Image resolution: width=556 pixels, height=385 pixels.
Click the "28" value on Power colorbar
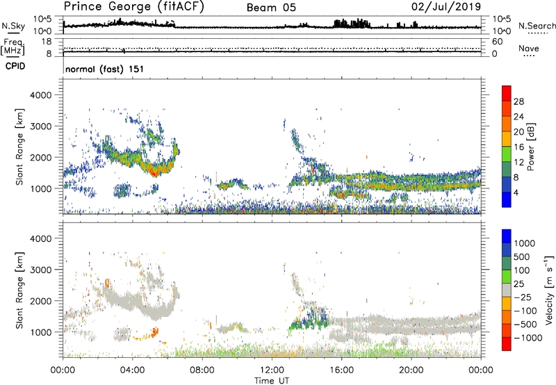click(518, 101)
